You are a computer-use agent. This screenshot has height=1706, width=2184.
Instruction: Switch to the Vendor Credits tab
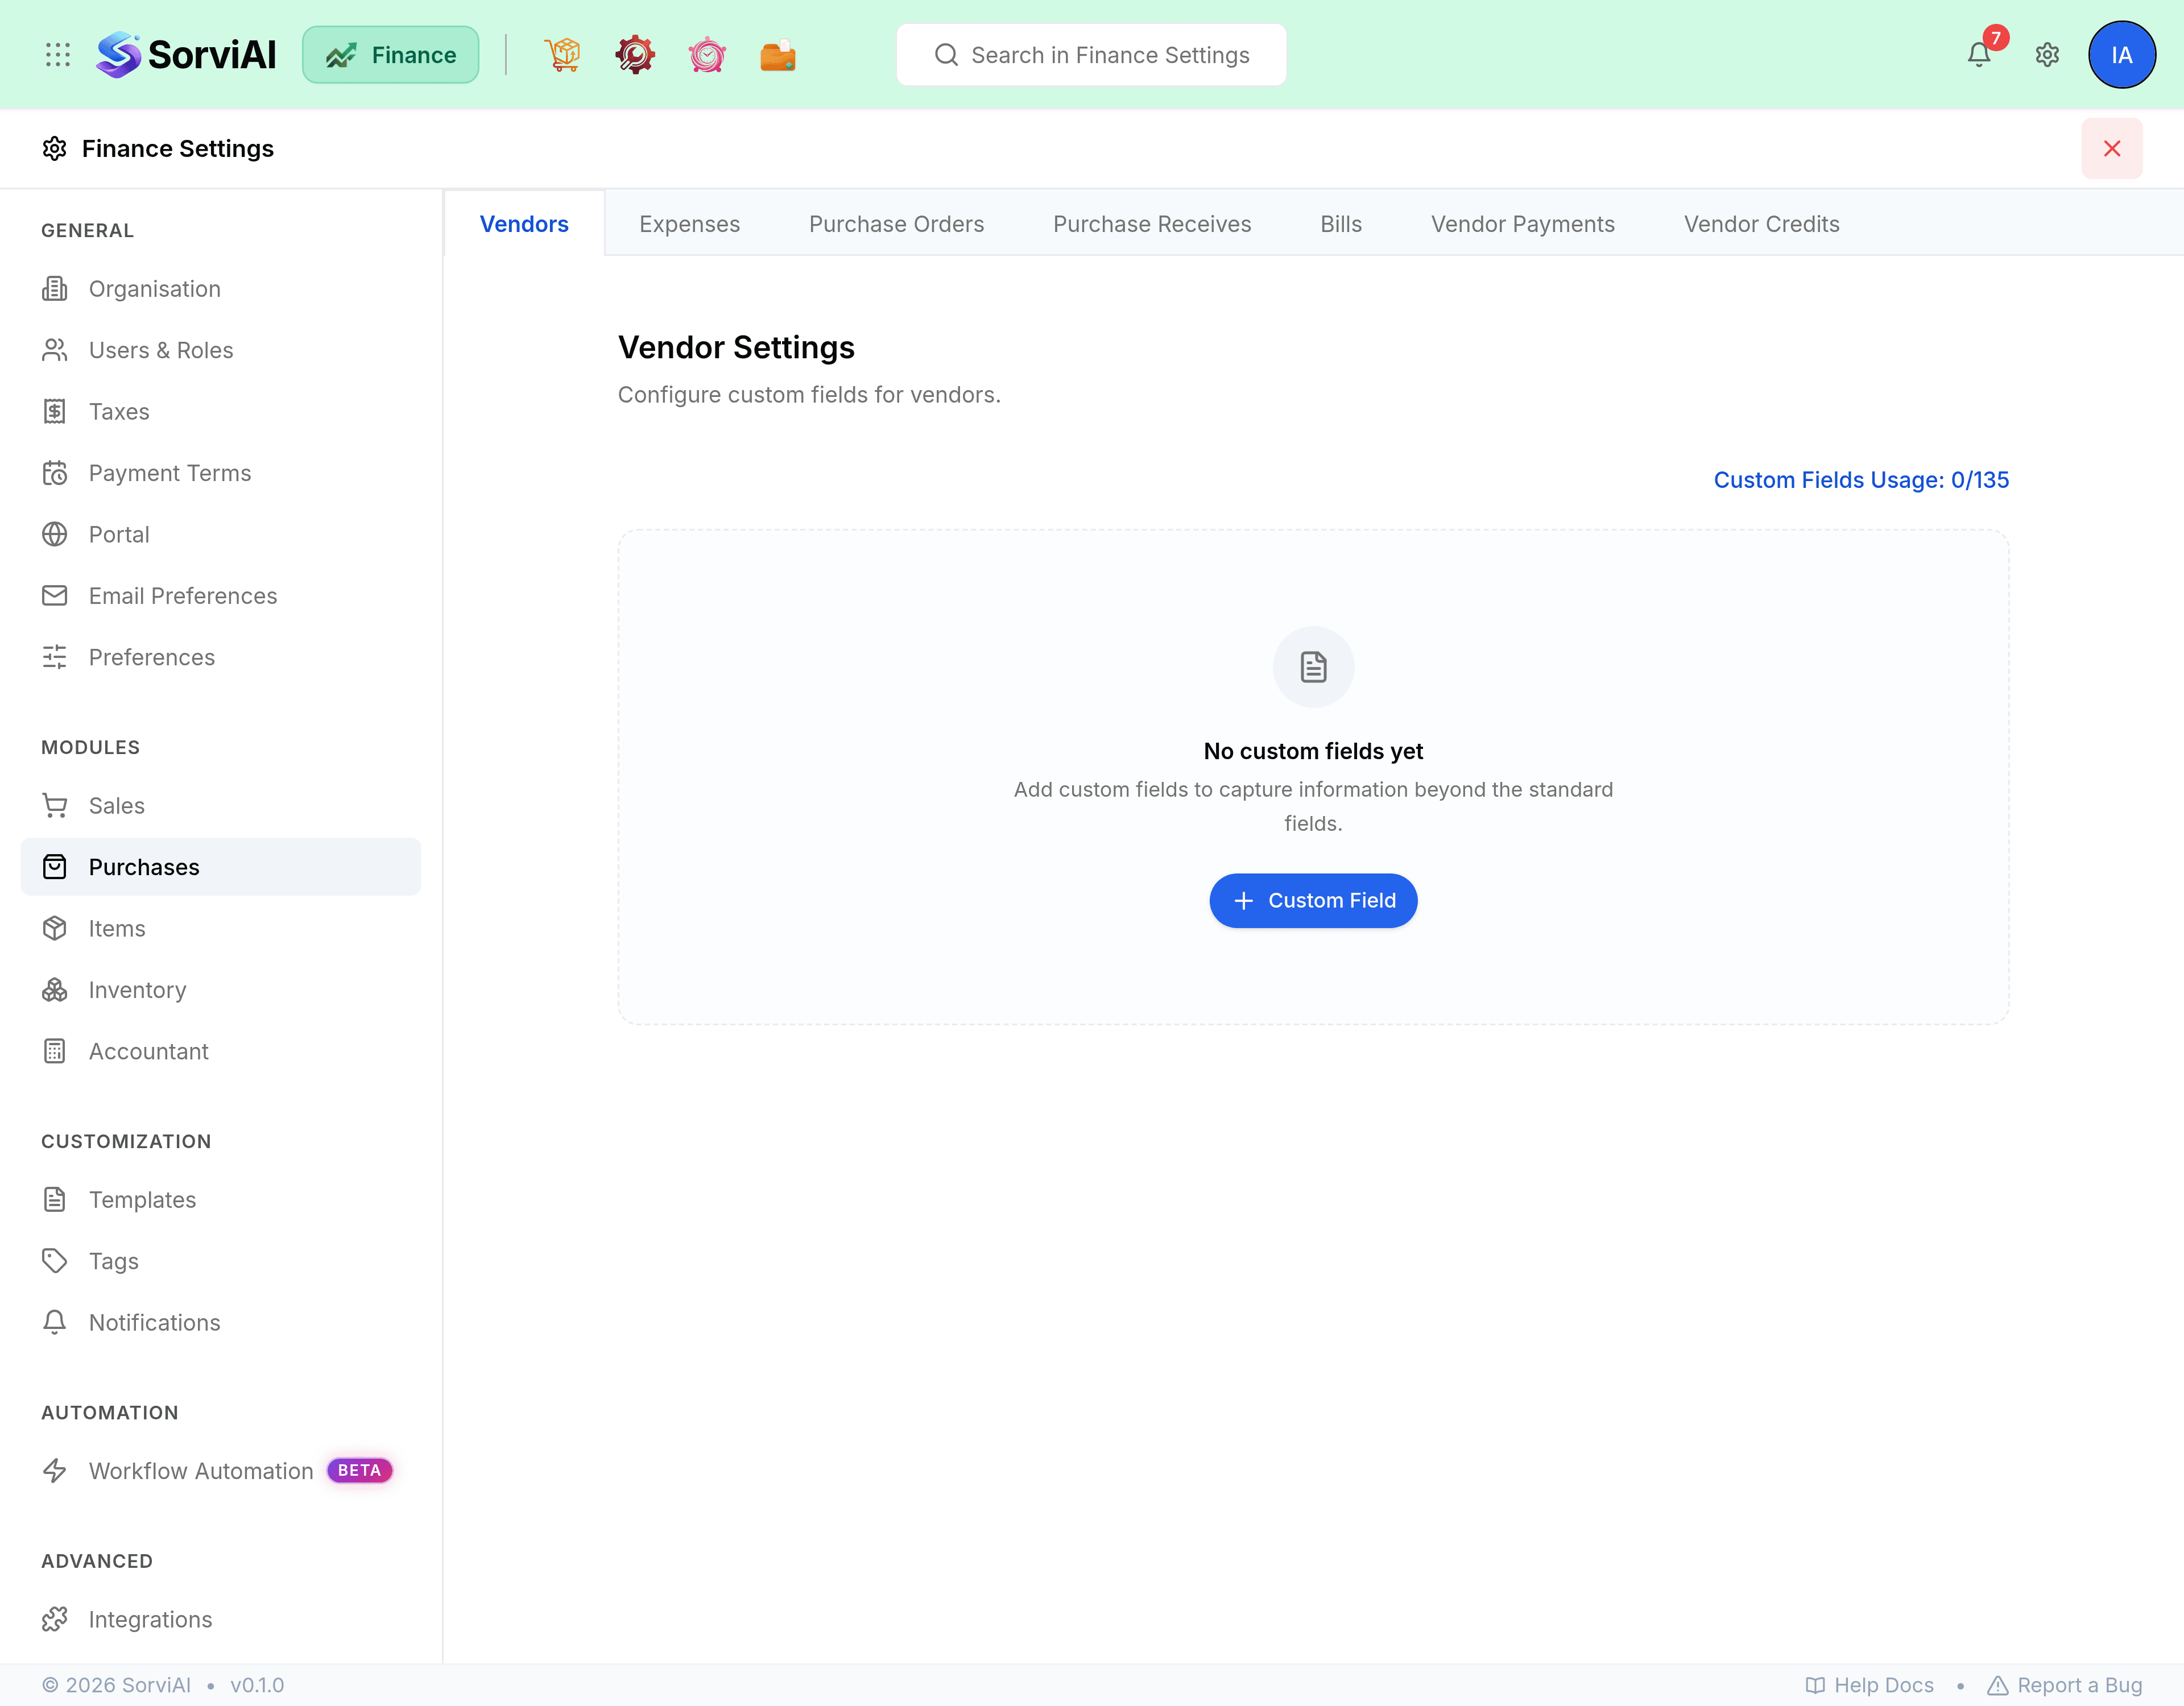tap(1762, 224)
